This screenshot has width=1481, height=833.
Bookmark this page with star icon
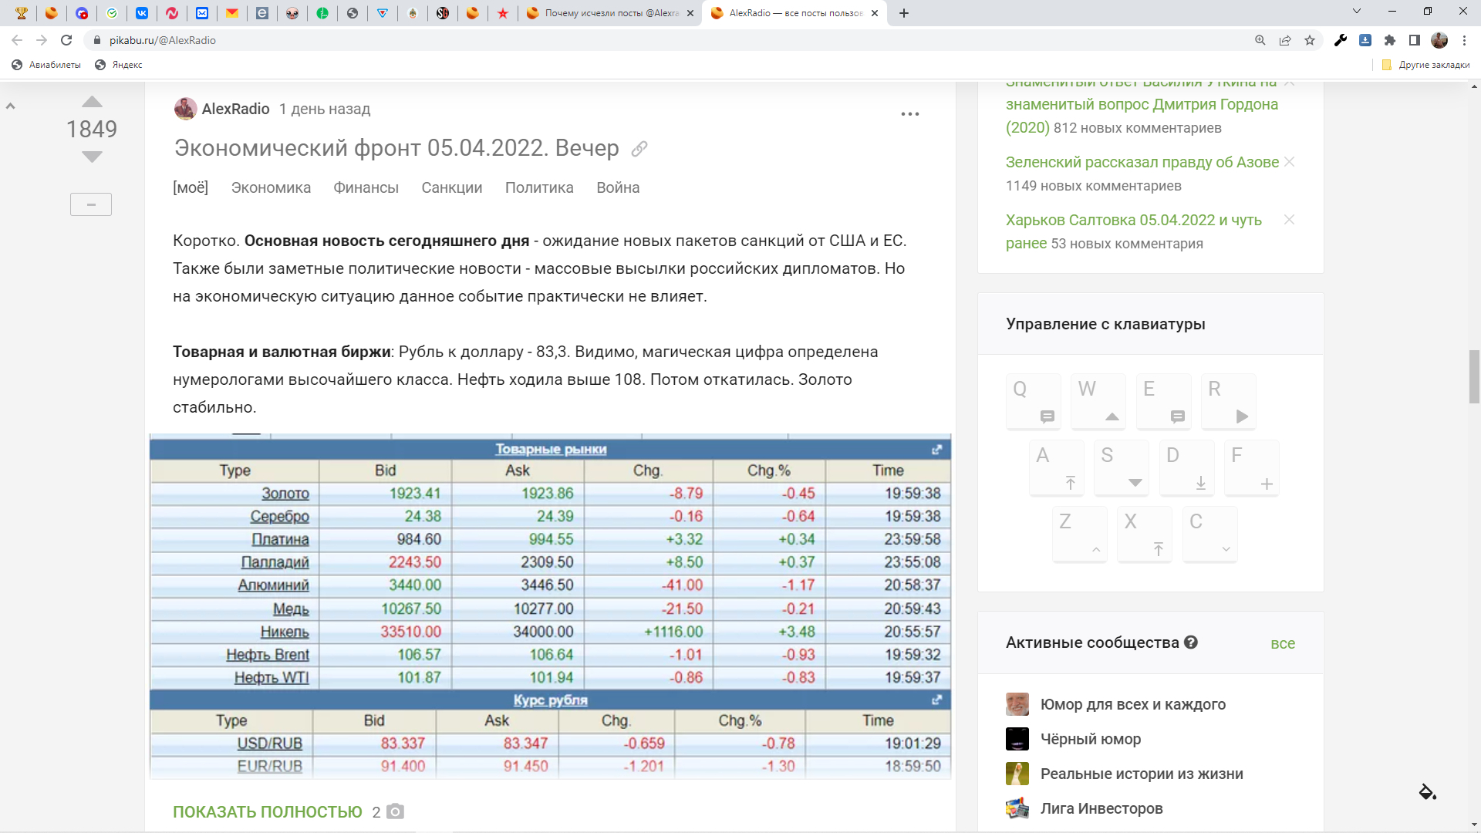1309,40
